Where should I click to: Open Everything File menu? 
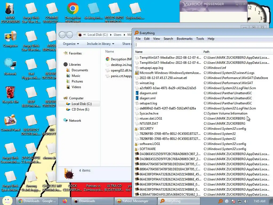point(138,39)
